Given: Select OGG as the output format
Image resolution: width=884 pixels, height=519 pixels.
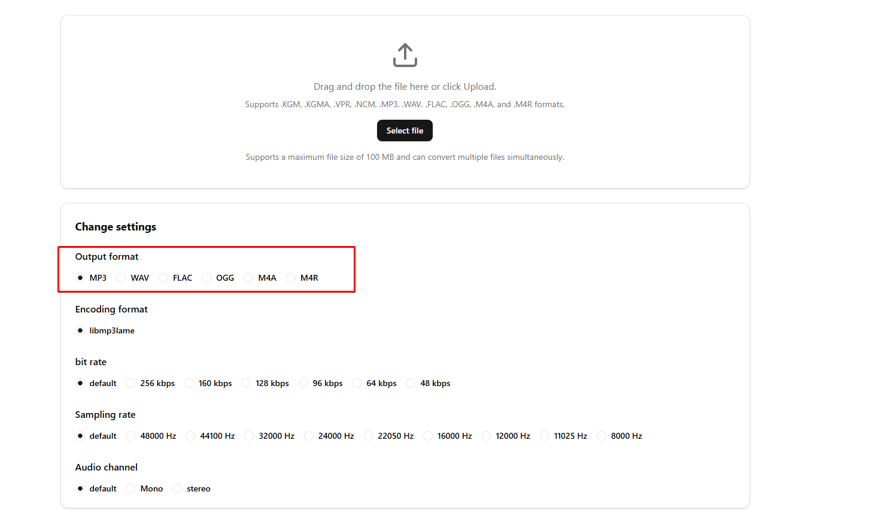Looking at the screenshot, I should (x=206, y=277).
